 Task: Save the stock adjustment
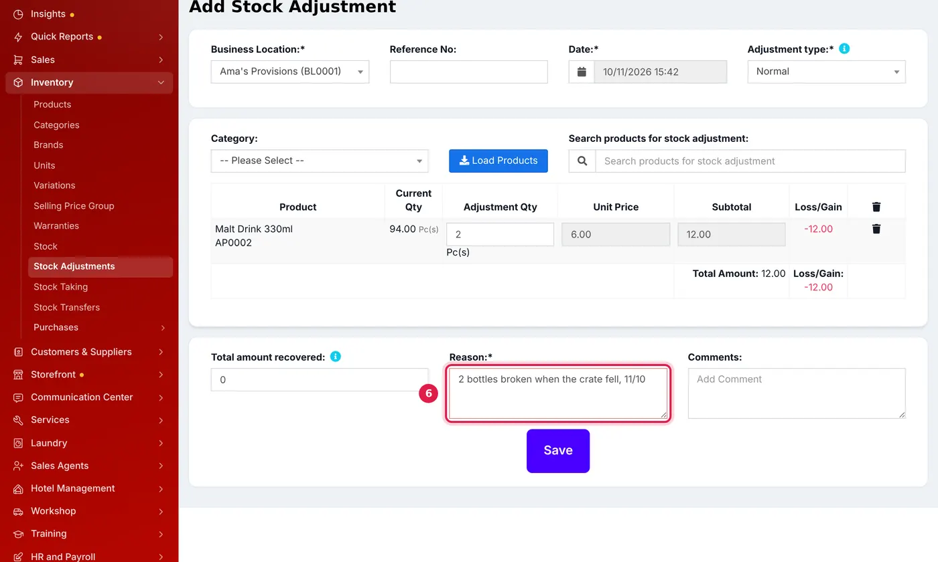(x=558, y=451)
